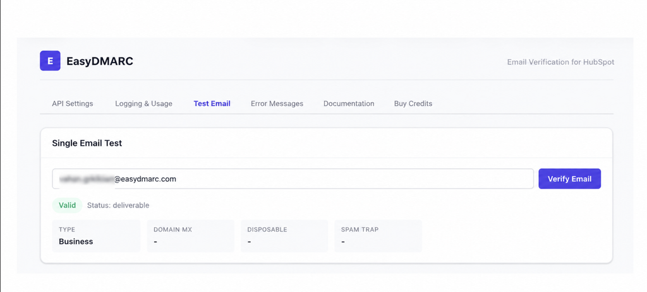Focus the email address input field
This screenshot has height=292, width=647.
tap(293, 178)
